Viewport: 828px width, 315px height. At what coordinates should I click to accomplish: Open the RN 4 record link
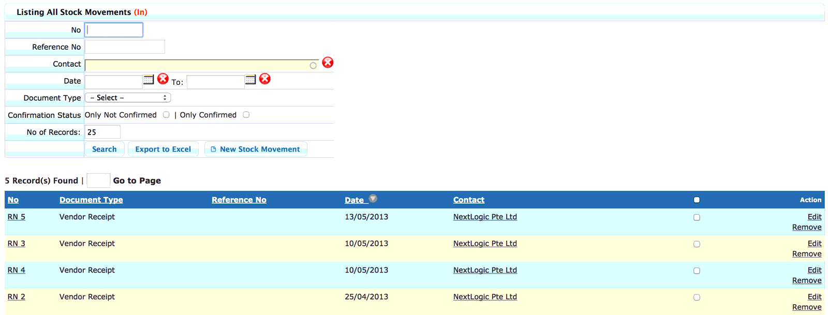[x=17, y=271]
